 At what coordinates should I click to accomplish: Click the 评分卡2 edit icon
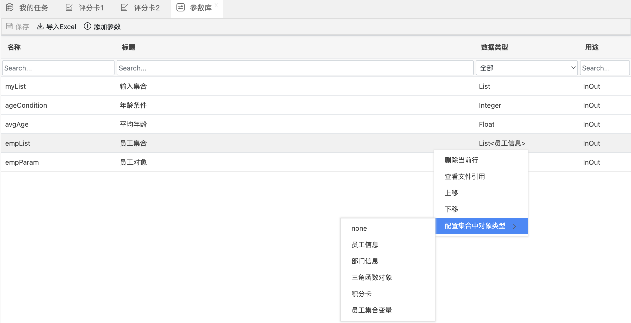[x=124, y=8]
